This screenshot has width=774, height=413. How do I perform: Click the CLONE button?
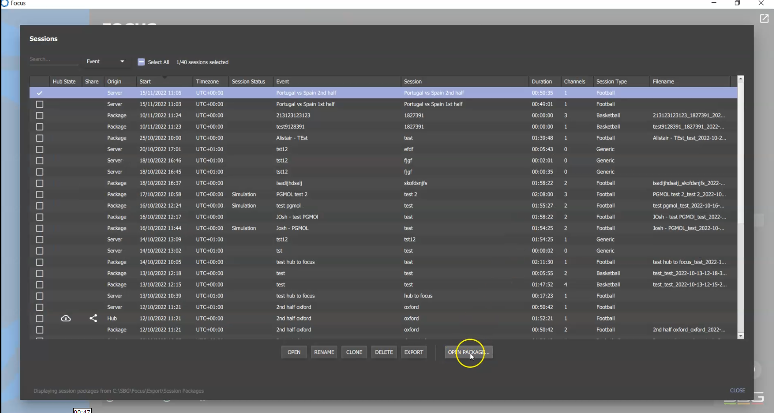[354, 352]
